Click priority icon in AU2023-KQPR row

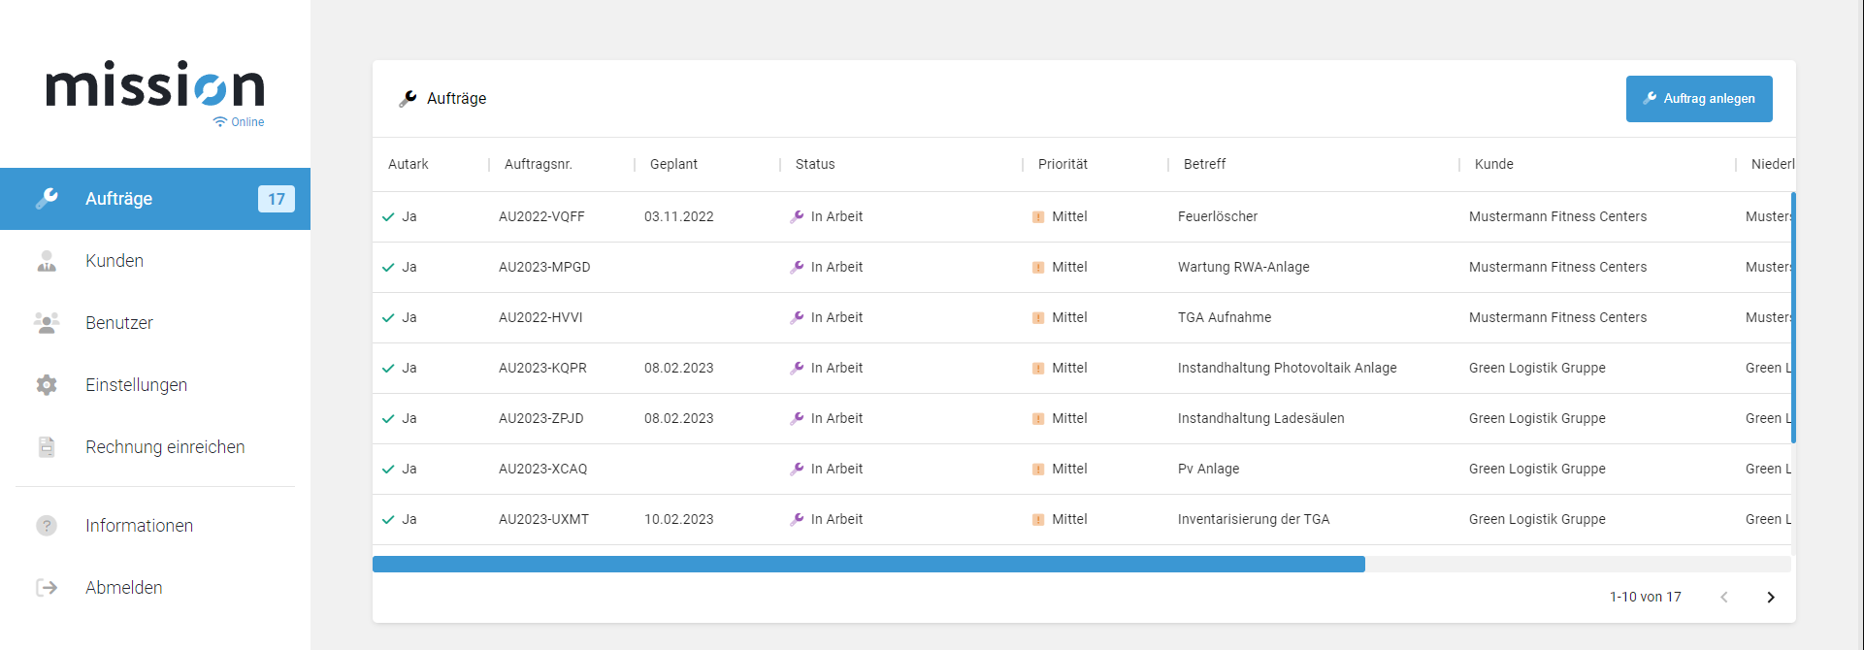click(1038, 369)
